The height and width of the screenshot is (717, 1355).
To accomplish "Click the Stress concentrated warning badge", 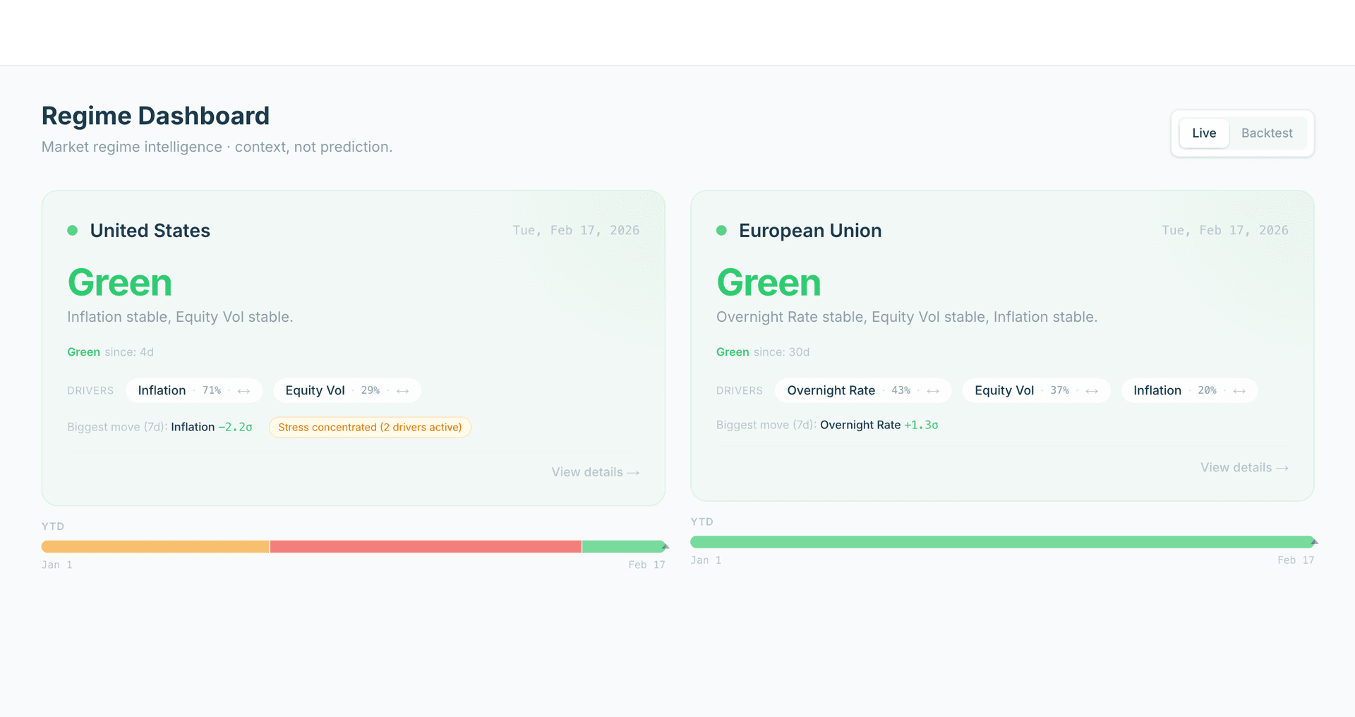I will pyautogui.click(x=370, y=428).
